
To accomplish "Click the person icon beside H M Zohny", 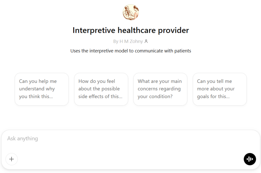I will pos(146,41).
